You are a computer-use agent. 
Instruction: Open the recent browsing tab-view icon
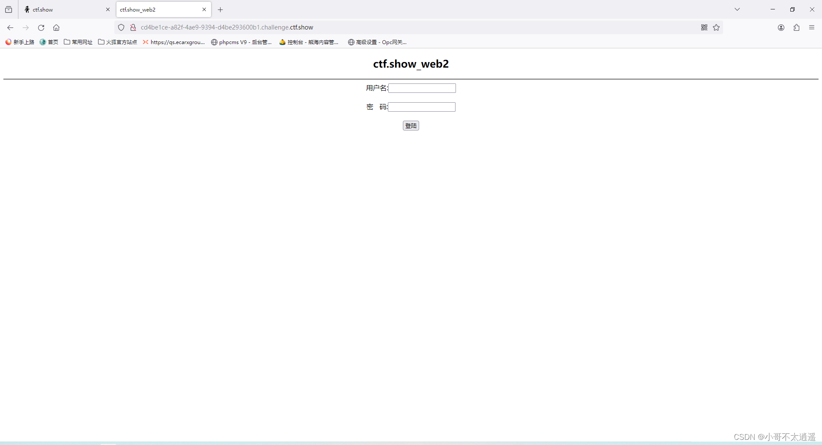click(9, 9)
